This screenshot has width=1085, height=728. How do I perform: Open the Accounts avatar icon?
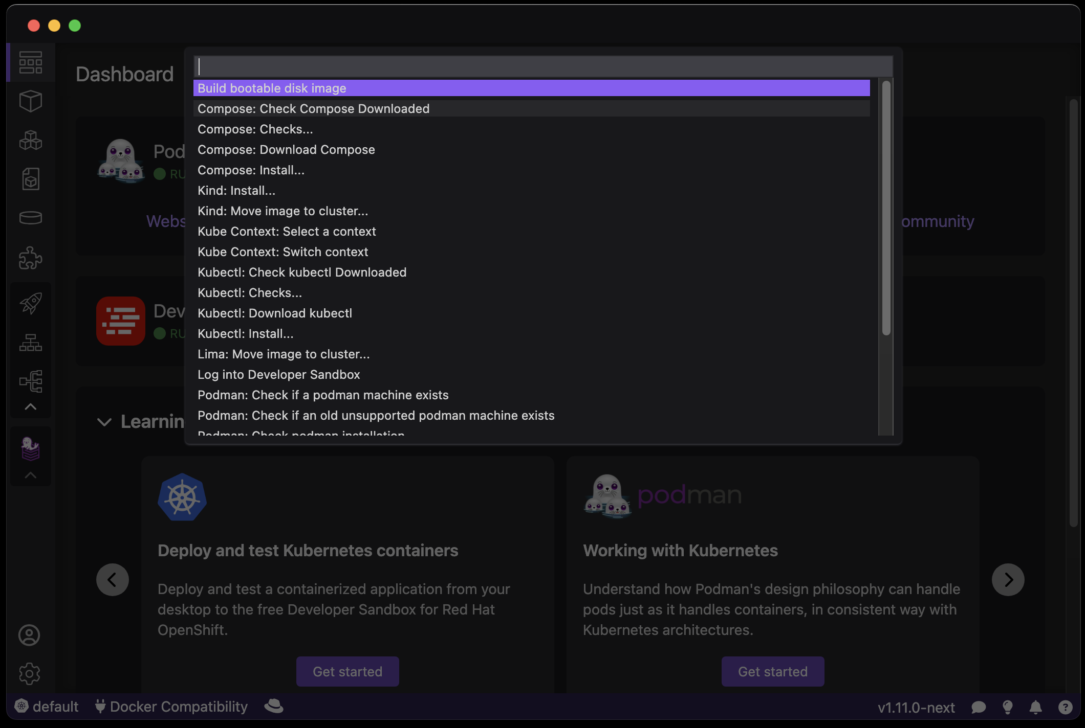[x=29, y=635]
